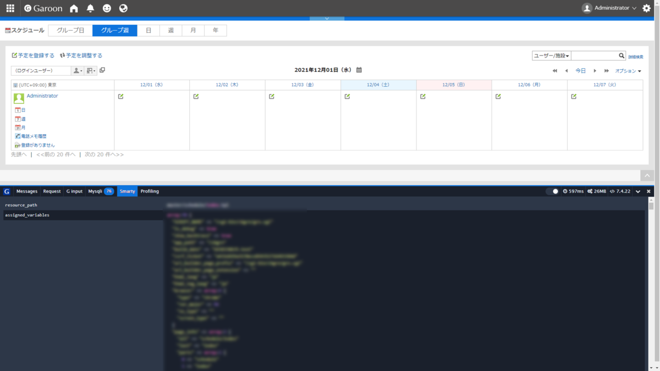Image resolution: width=660 pixels, height=371 pixels.
Task: Open 電話メモ履歴 phone memo history
Action: click(x=34, y=136)
